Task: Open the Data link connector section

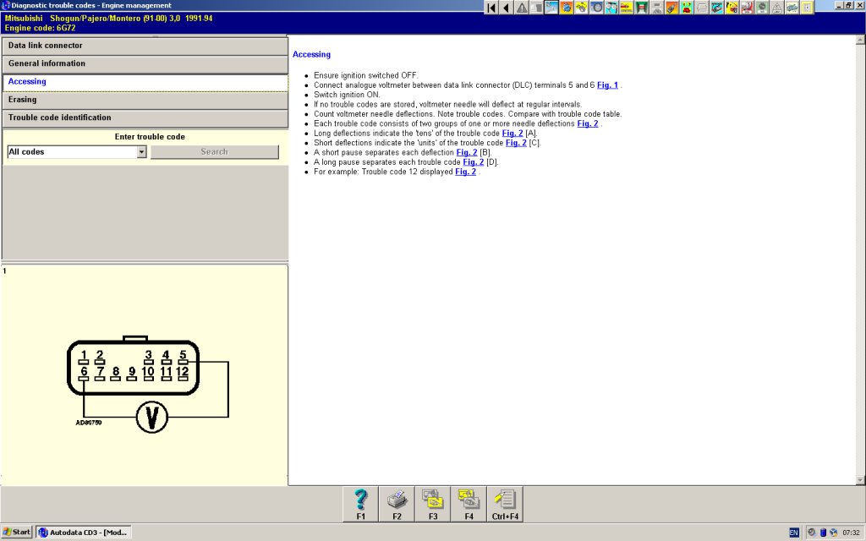Action: pyautogui.click(x=145, y=46)
